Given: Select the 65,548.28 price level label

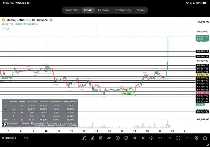Looking at the screenshot, I should click(x=202, y=65).
